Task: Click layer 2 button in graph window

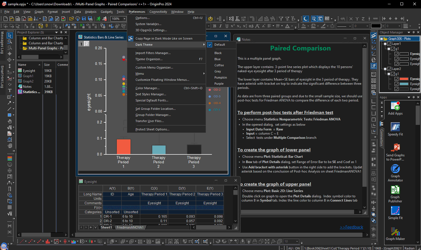Action: click(x=87, y=44)
